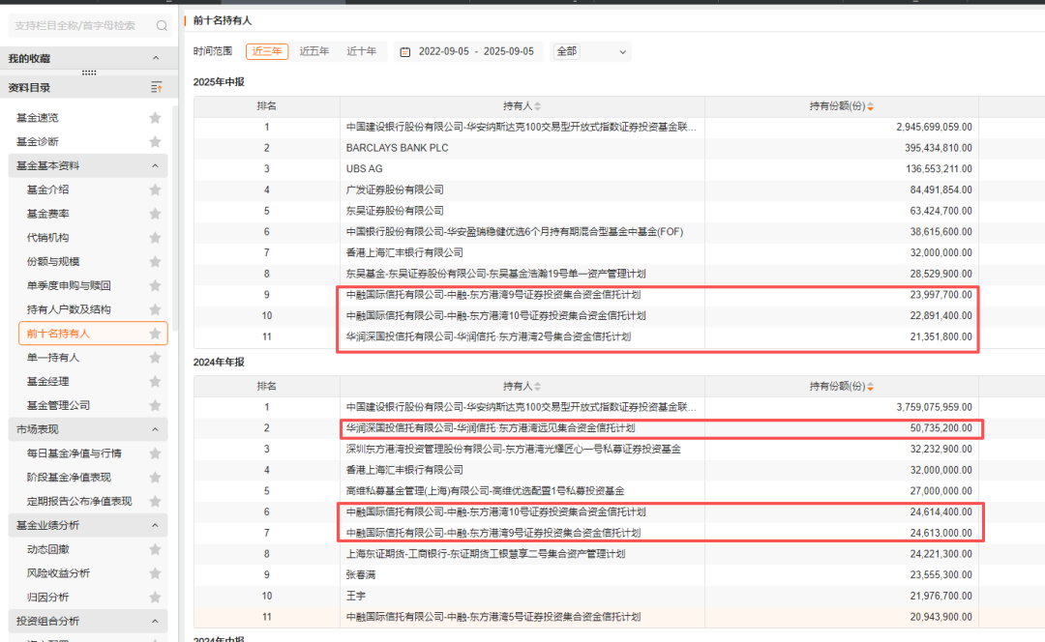Sort 2025年中报 table by 持有份额 column
Viewport: 1045px width, 642px height.
tap(870, 106)
